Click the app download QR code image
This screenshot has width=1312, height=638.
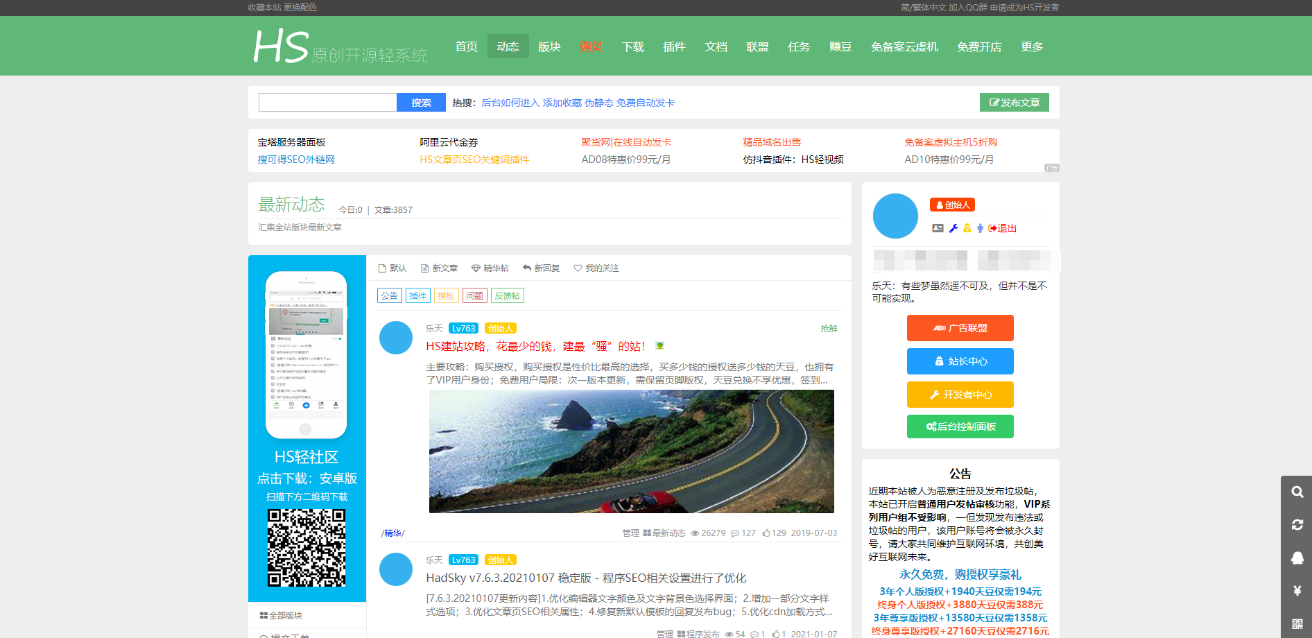pos(307,548)
